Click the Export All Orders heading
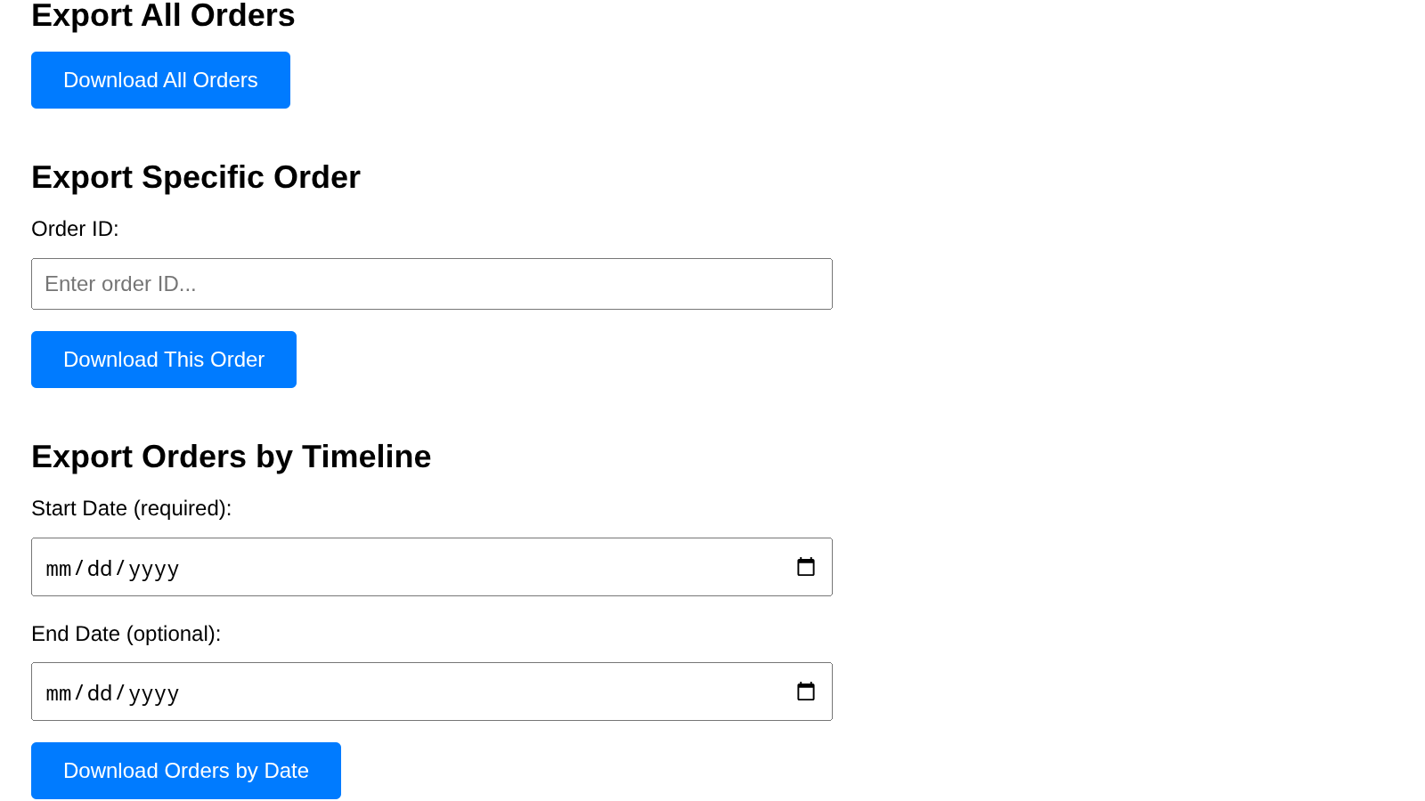Image resolution: width=1425 pixels, height=801 pixels. point(163,16)
